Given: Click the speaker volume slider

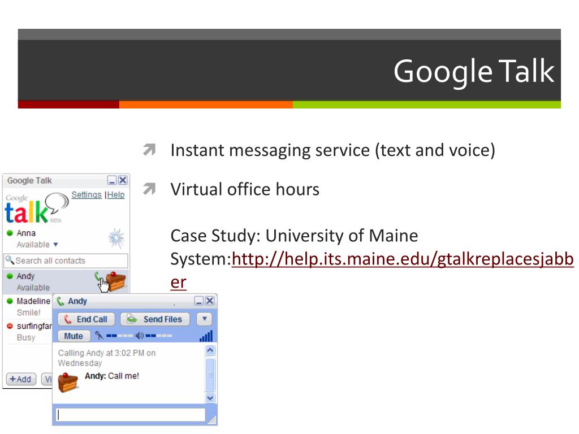Looking at the screenshot, I should click(x=159, y=336).
